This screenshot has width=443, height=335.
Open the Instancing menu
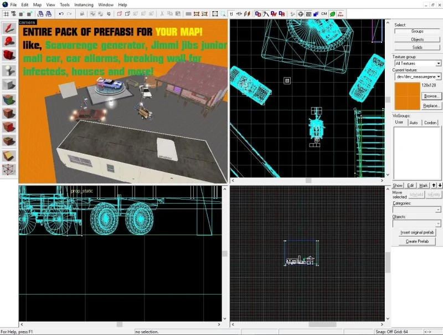click(x=84, y=4)
